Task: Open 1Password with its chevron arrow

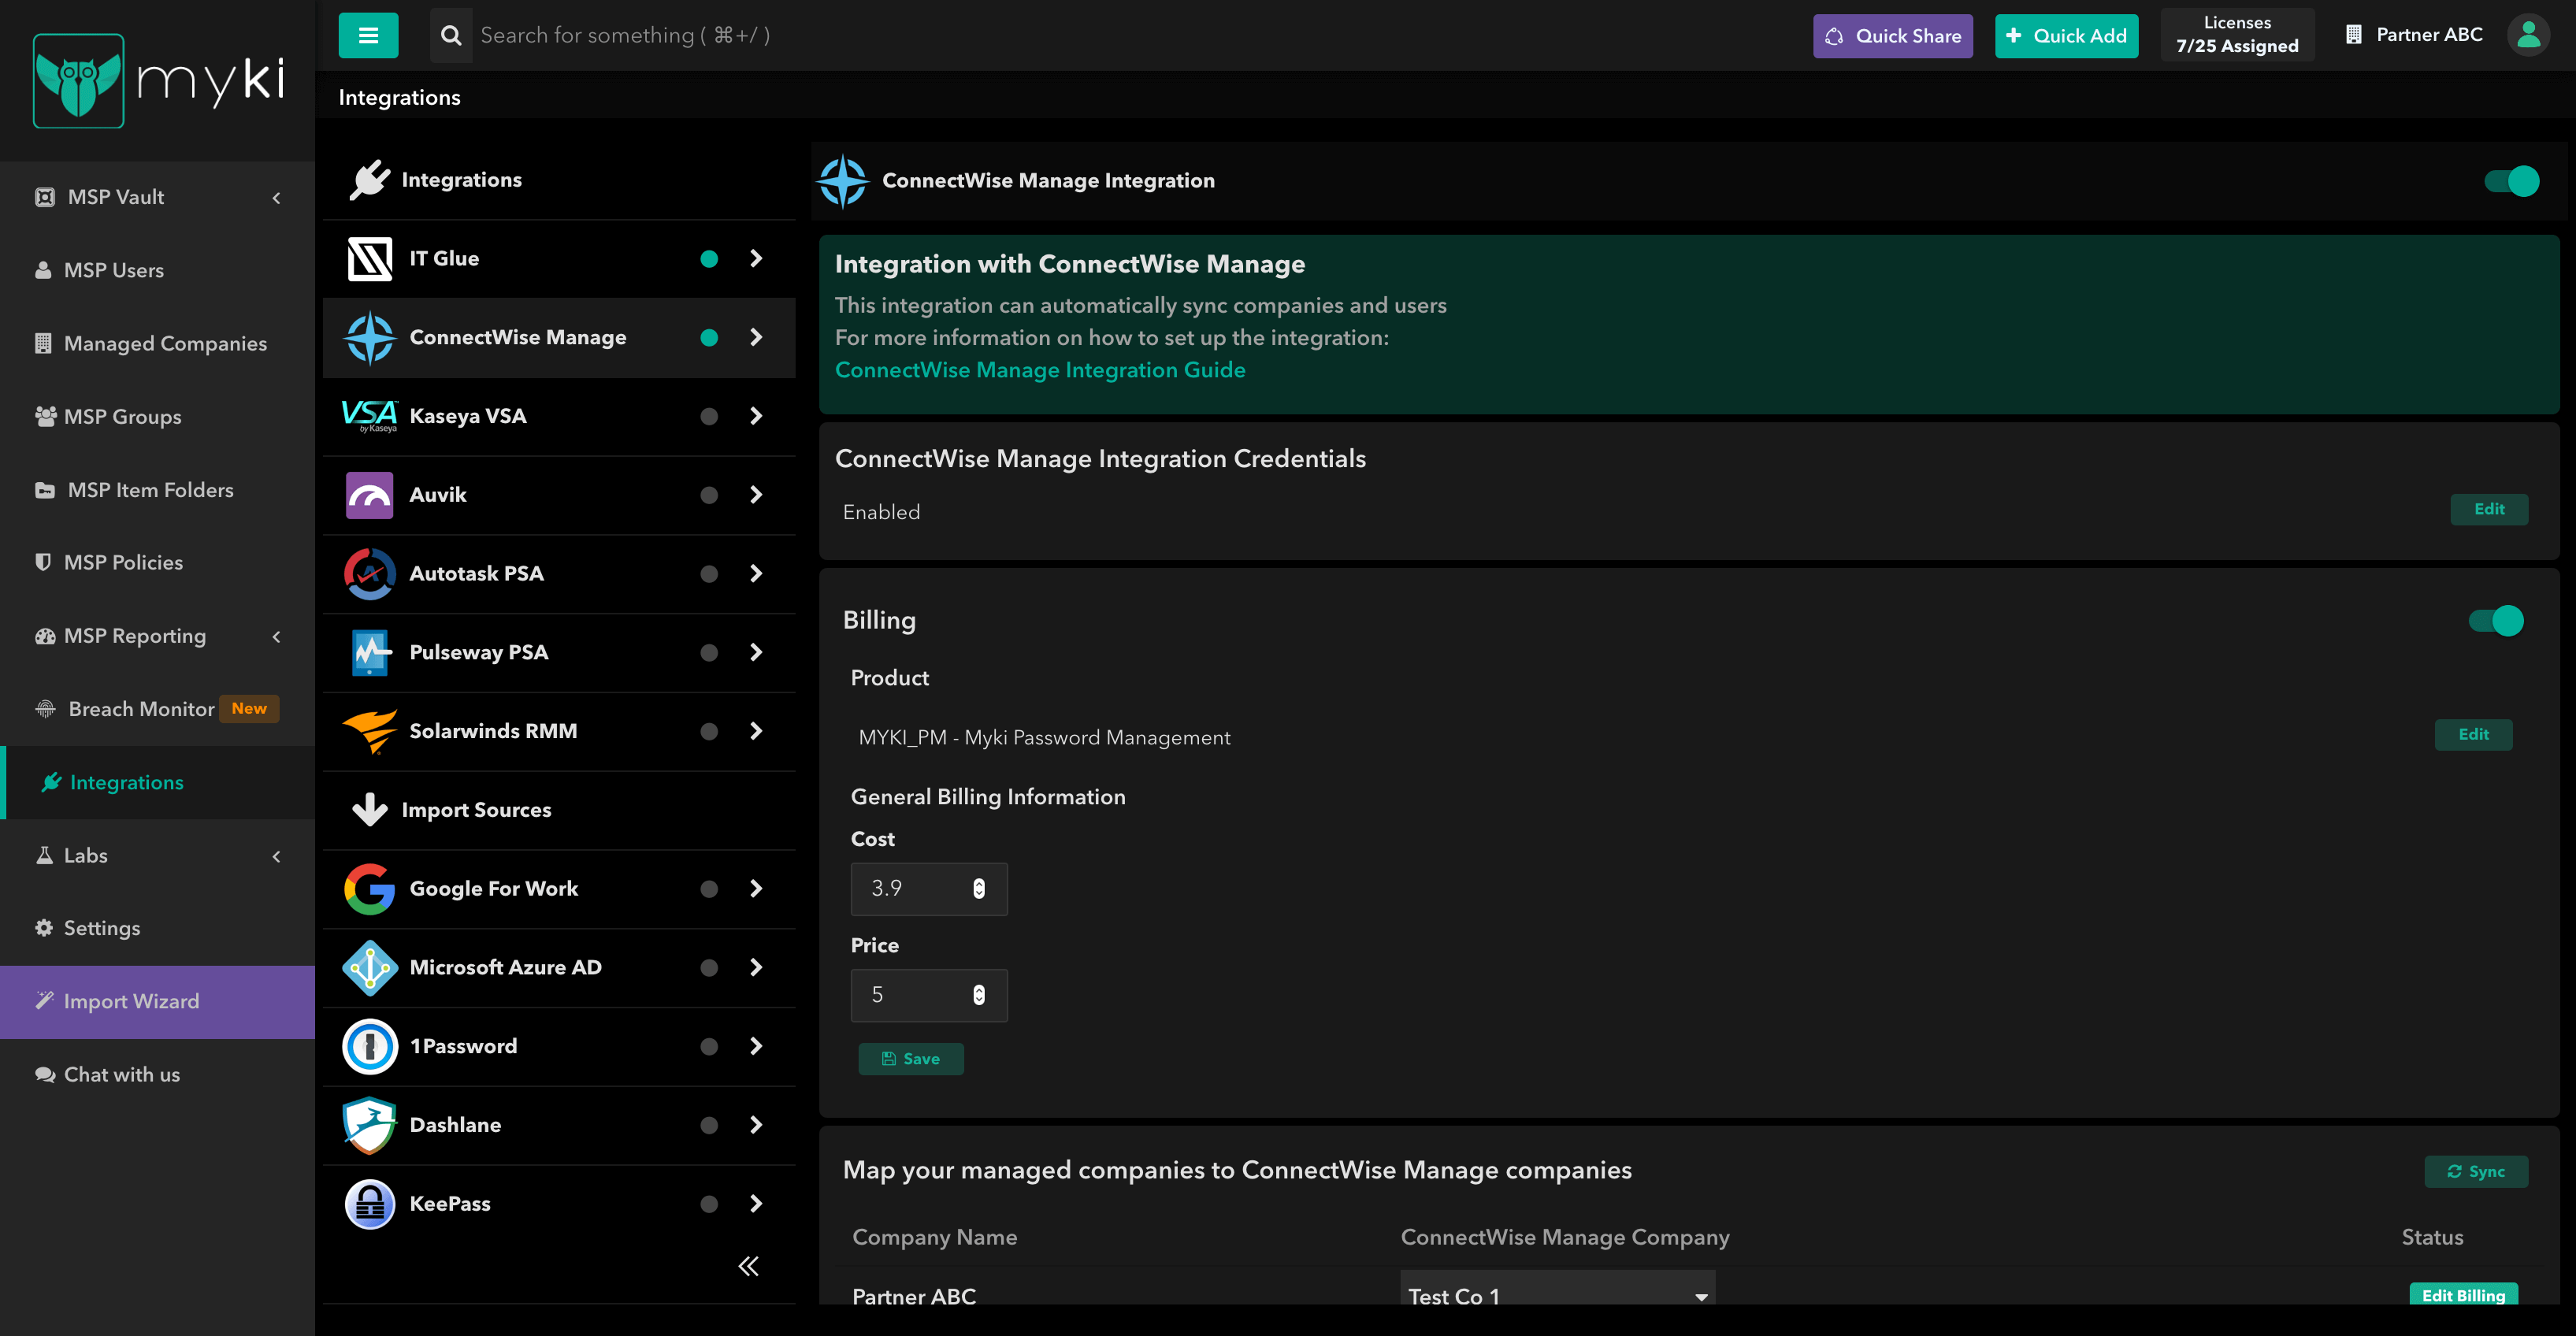Action: [756, 1046]
